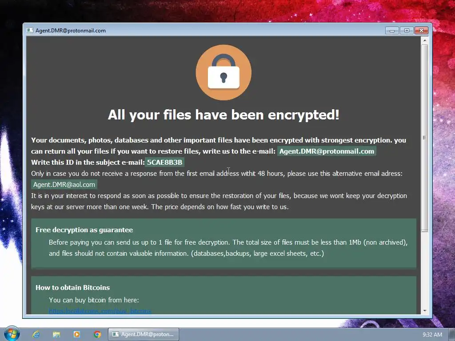455x341 pixels.
Task: Select the Agent.DMR@proton... taskbar window button
Action: point(144,334)
